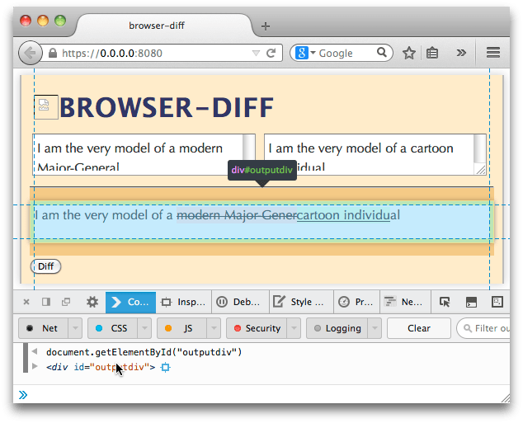Screen dimensions: 523x423
Task: Open the Logging filter dropdown arrow
Action: [374, 328]
